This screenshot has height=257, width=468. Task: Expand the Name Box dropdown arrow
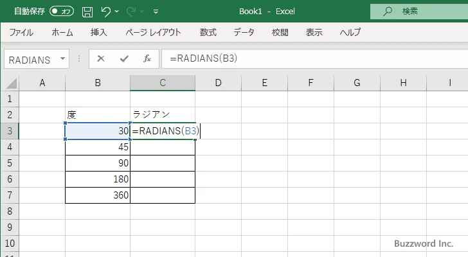(x=63, y=59)
